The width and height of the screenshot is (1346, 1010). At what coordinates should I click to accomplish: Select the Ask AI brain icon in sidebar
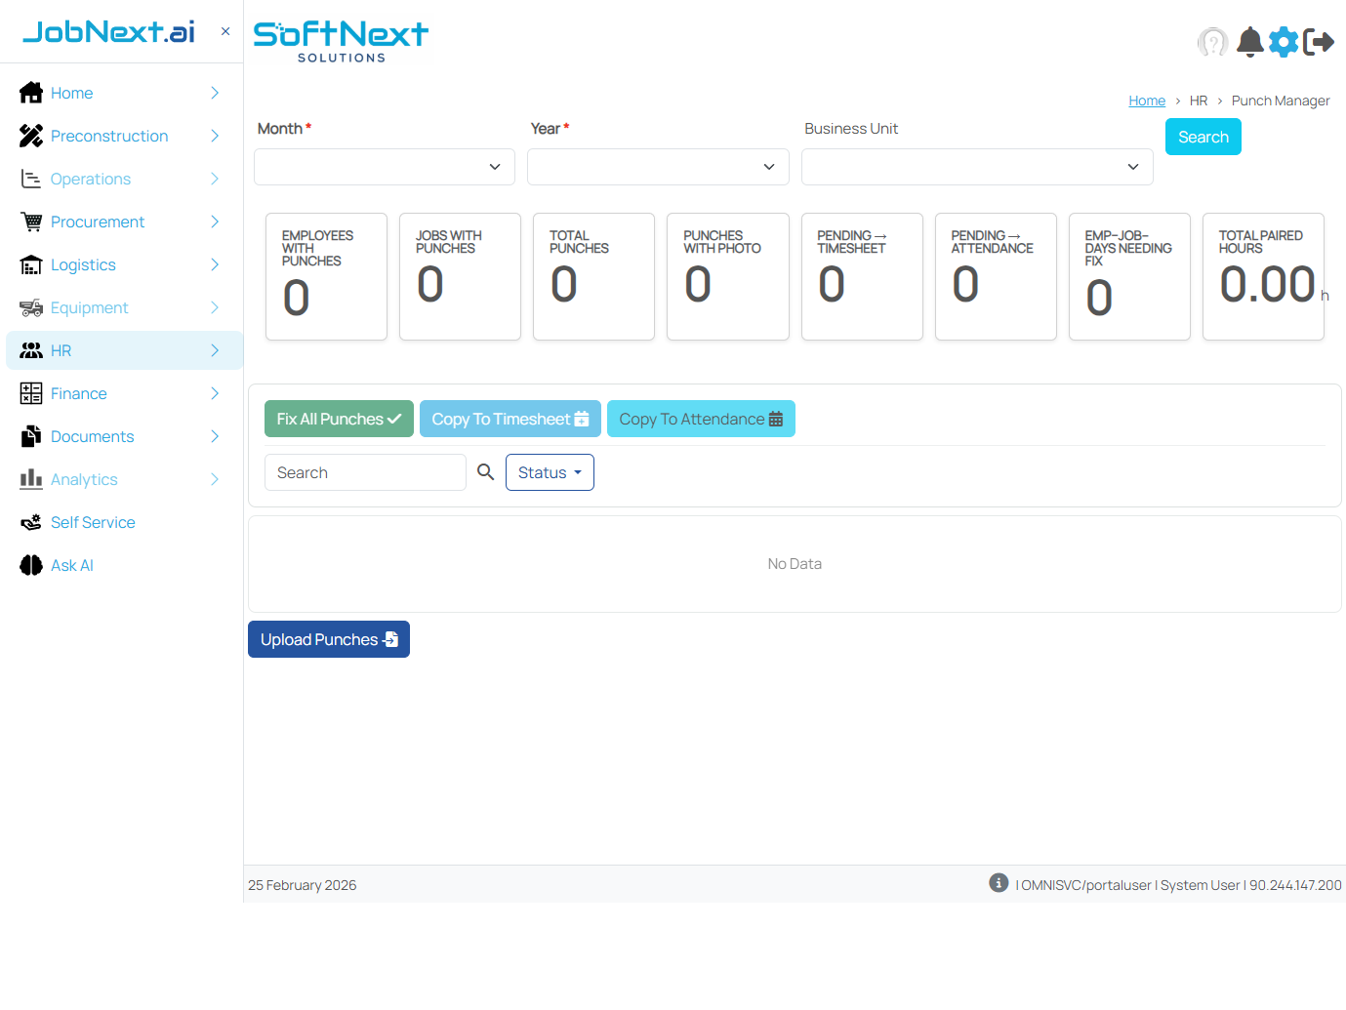click(30, 565)
